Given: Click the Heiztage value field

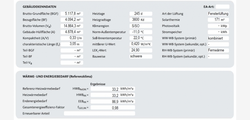Looking at the screenshot, I should click(141, 14).
